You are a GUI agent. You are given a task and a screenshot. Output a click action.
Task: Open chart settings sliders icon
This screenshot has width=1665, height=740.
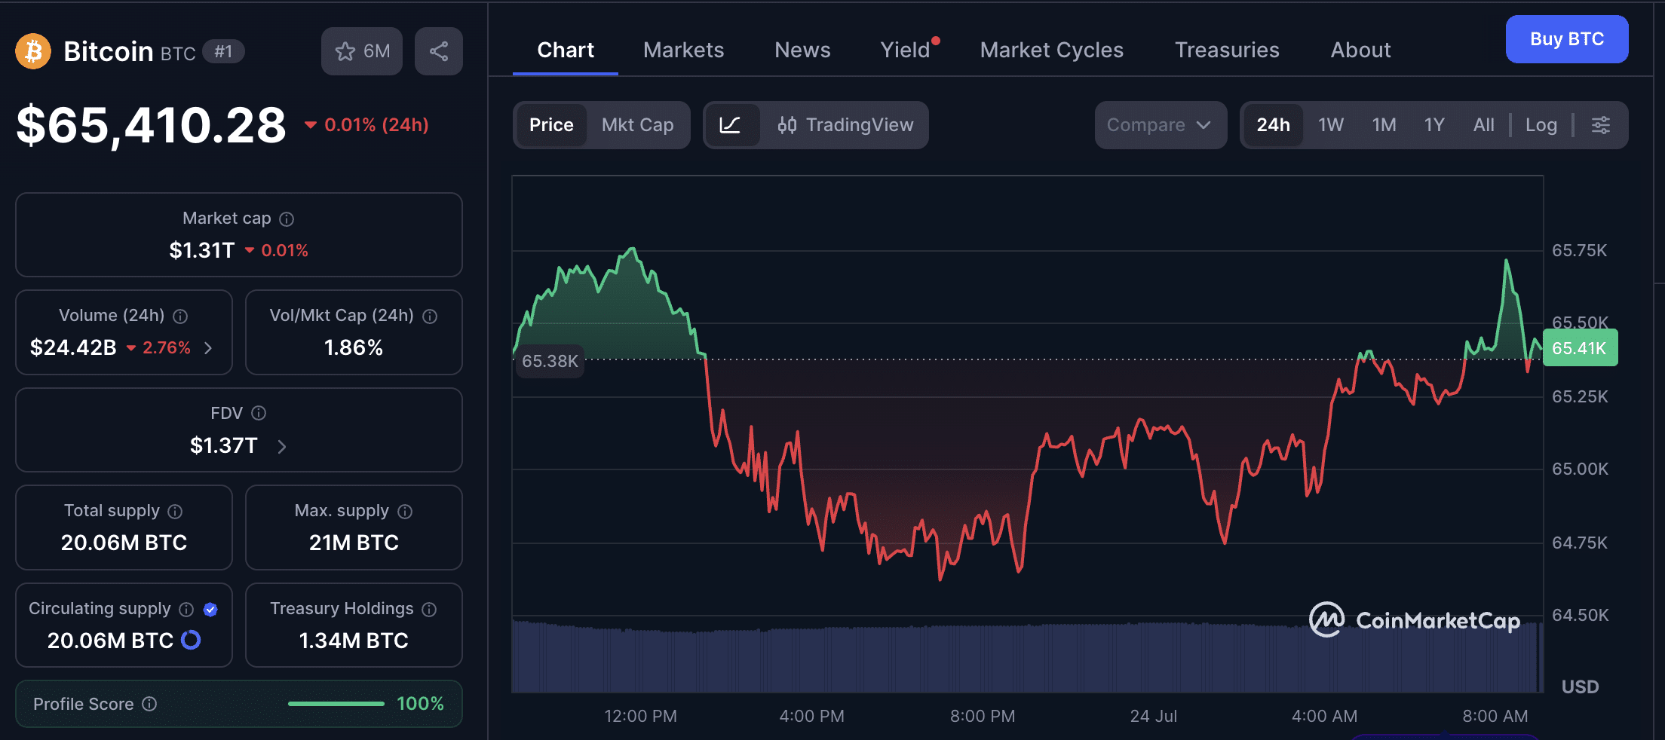pyautogui.click(x=1601, y=125)
